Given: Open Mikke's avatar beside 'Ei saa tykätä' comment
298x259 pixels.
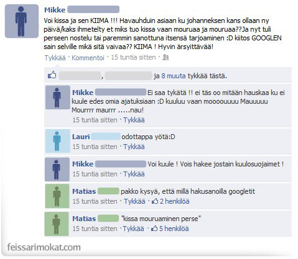Looking at the screenshot, I should pyautogui.click(x=58, y=98).
